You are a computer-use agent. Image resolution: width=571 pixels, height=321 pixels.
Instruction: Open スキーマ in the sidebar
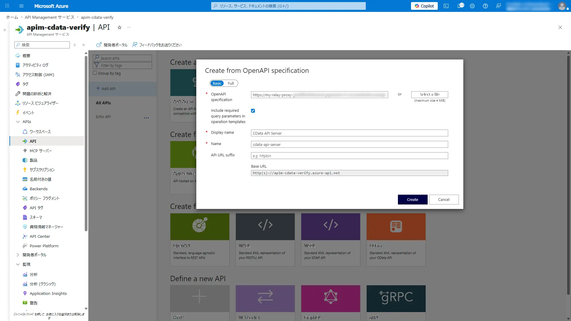pyautogui.click(x=36, y=217)
